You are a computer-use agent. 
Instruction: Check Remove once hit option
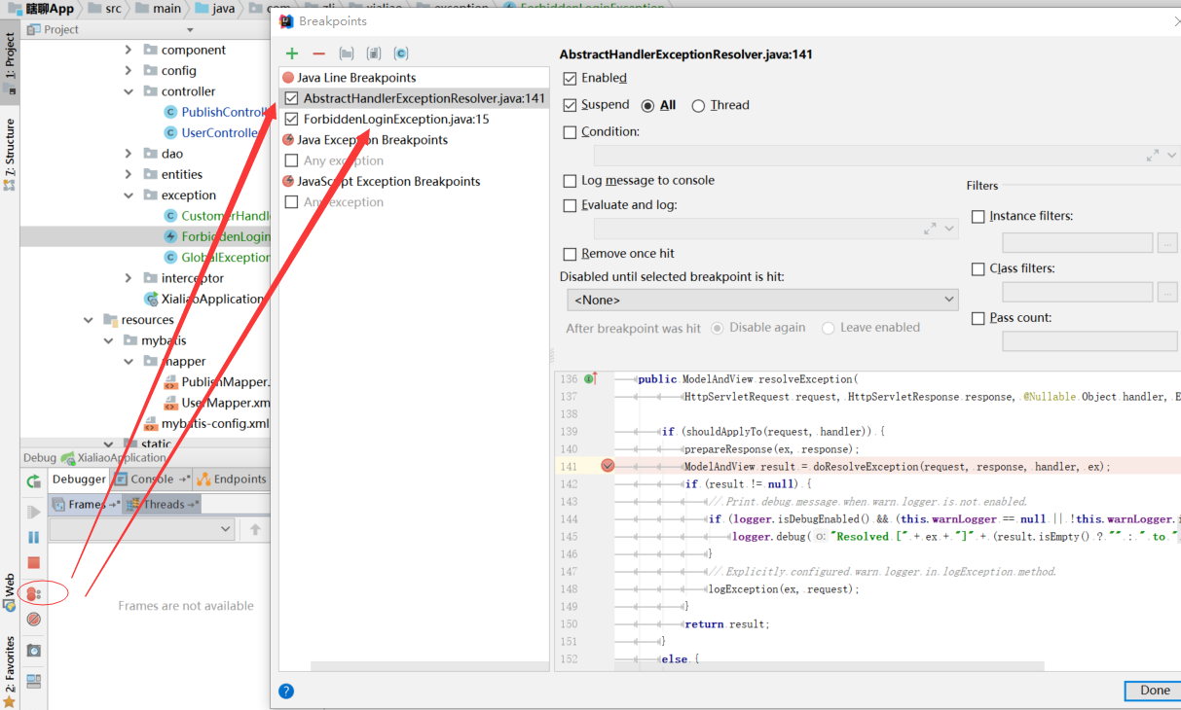click(571, 254)
